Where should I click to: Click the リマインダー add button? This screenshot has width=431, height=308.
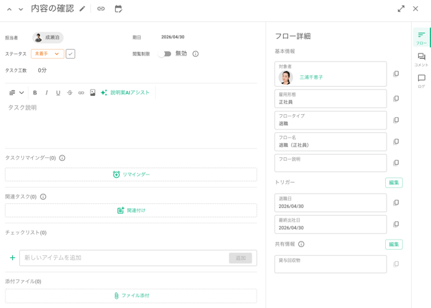point(131,175)
